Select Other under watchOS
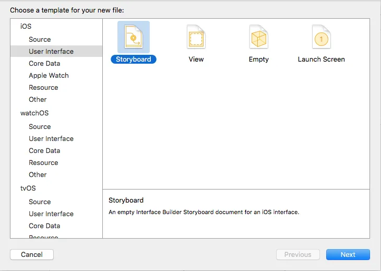This screenshot has width=381, height=271. click(38, 174)
